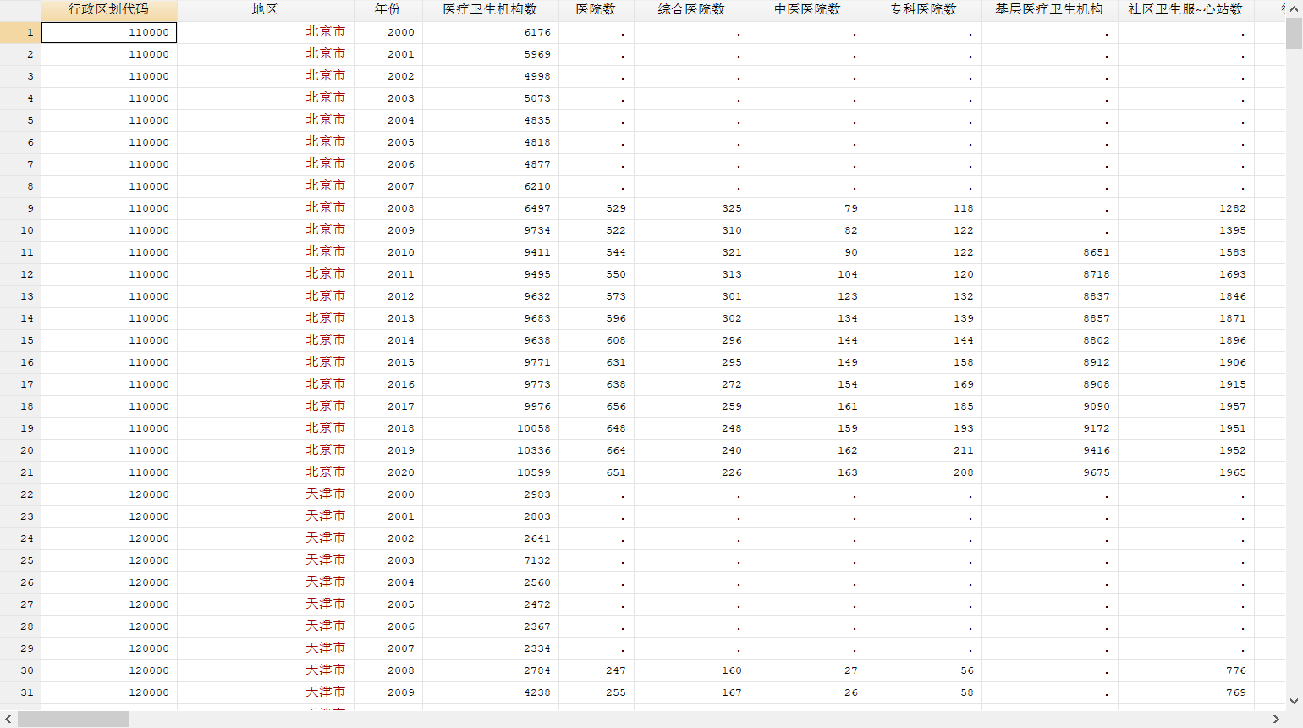Select the missing 基层医疗卫生机构 cell in row 10

(1050, 230)
